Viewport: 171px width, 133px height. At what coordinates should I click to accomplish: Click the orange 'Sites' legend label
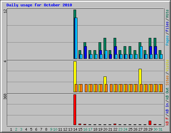tap(167, 80)
